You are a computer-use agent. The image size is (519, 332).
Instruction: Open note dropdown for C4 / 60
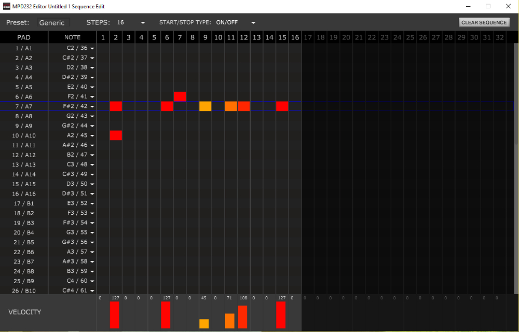[92, 281]
